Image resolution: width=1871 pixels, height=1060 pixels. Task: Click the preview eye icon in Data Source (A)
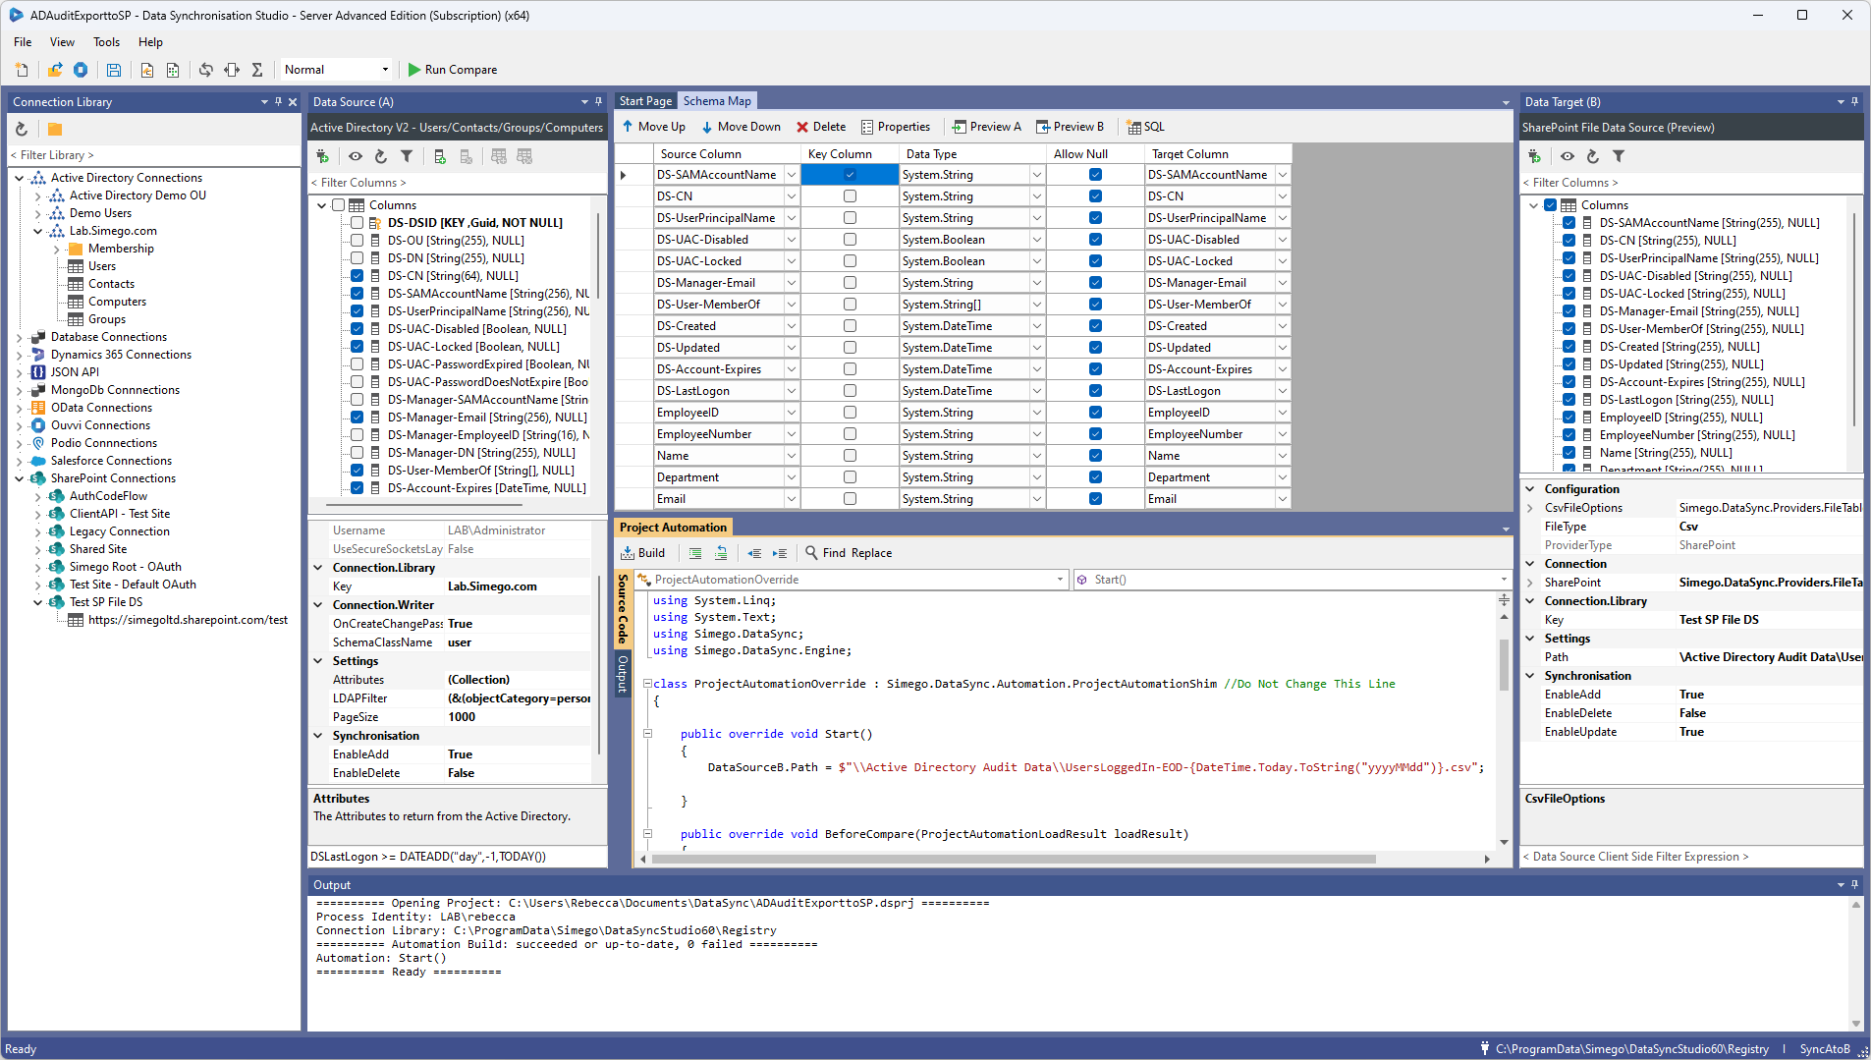pyautogui.click(x=356, y=156)
